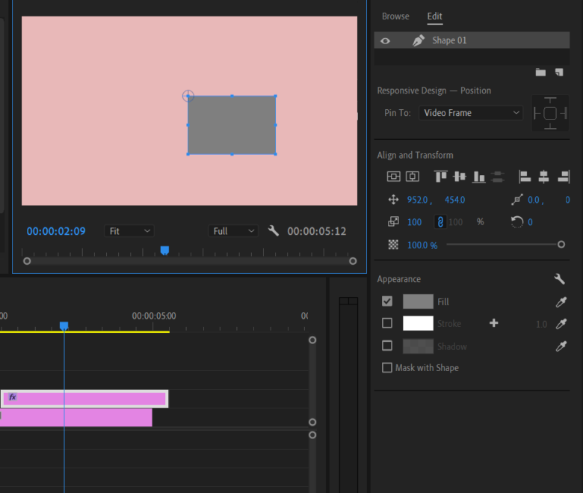Switch to the Browse tab
The width and height of the screenshot is (583, 493).
395,16
